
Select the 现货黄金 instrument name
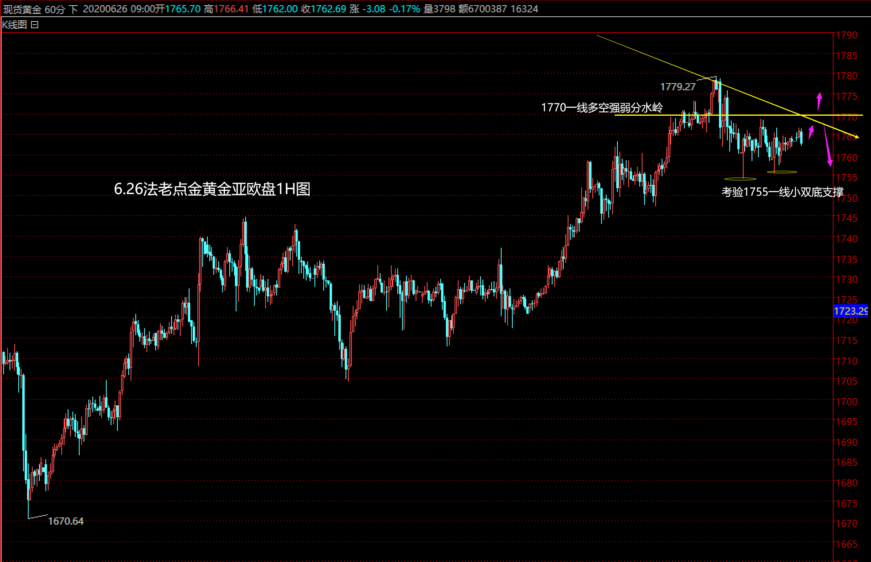tap(22, 9)
